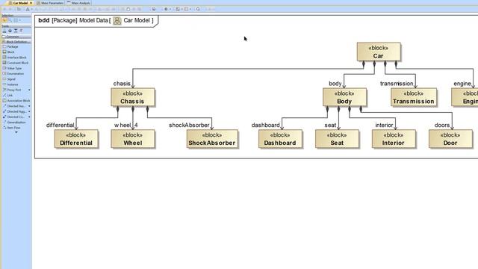This screenshot has width=478, height=269.
Task: Switch to the Car Model diagram tab
Action: coord(20,3)
